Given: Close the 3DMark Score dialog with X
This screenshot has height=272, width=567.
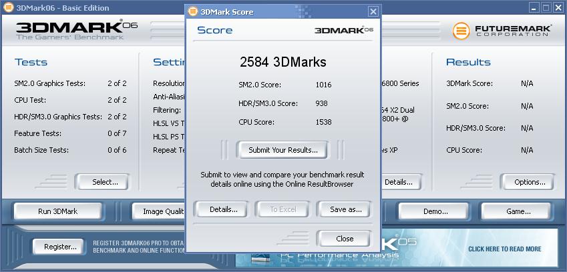Looking at the screenshot, I should [x=373, y=11].
